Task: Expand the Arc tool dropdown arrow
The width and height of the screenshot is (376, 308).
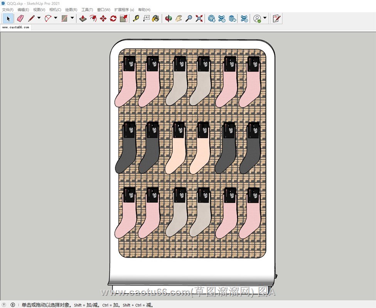Action: (x=56, y=18)
